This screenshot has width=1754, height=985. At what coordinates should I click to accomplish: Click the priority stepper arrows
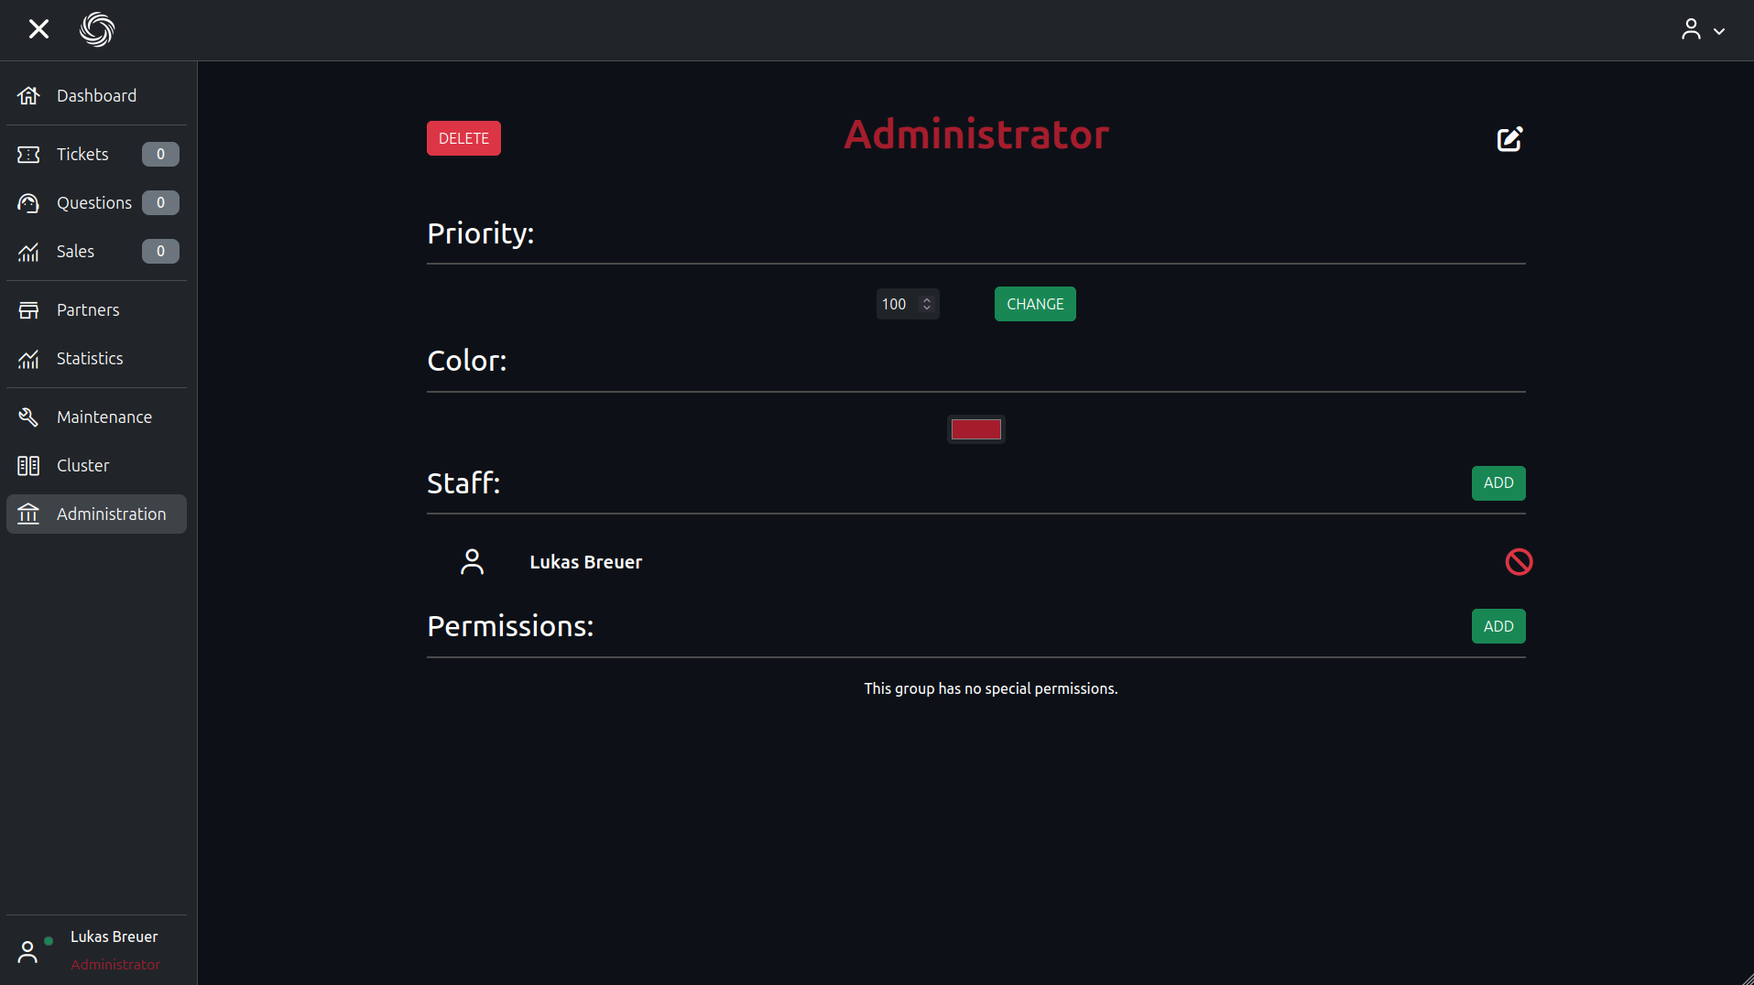coord(927,304)
